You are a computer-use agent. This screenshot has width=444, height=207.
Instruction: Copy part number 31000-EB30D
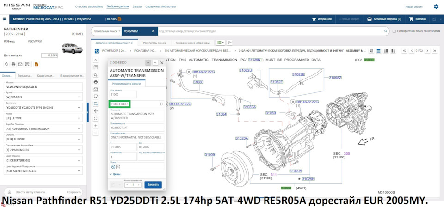(x=161, y=104)
